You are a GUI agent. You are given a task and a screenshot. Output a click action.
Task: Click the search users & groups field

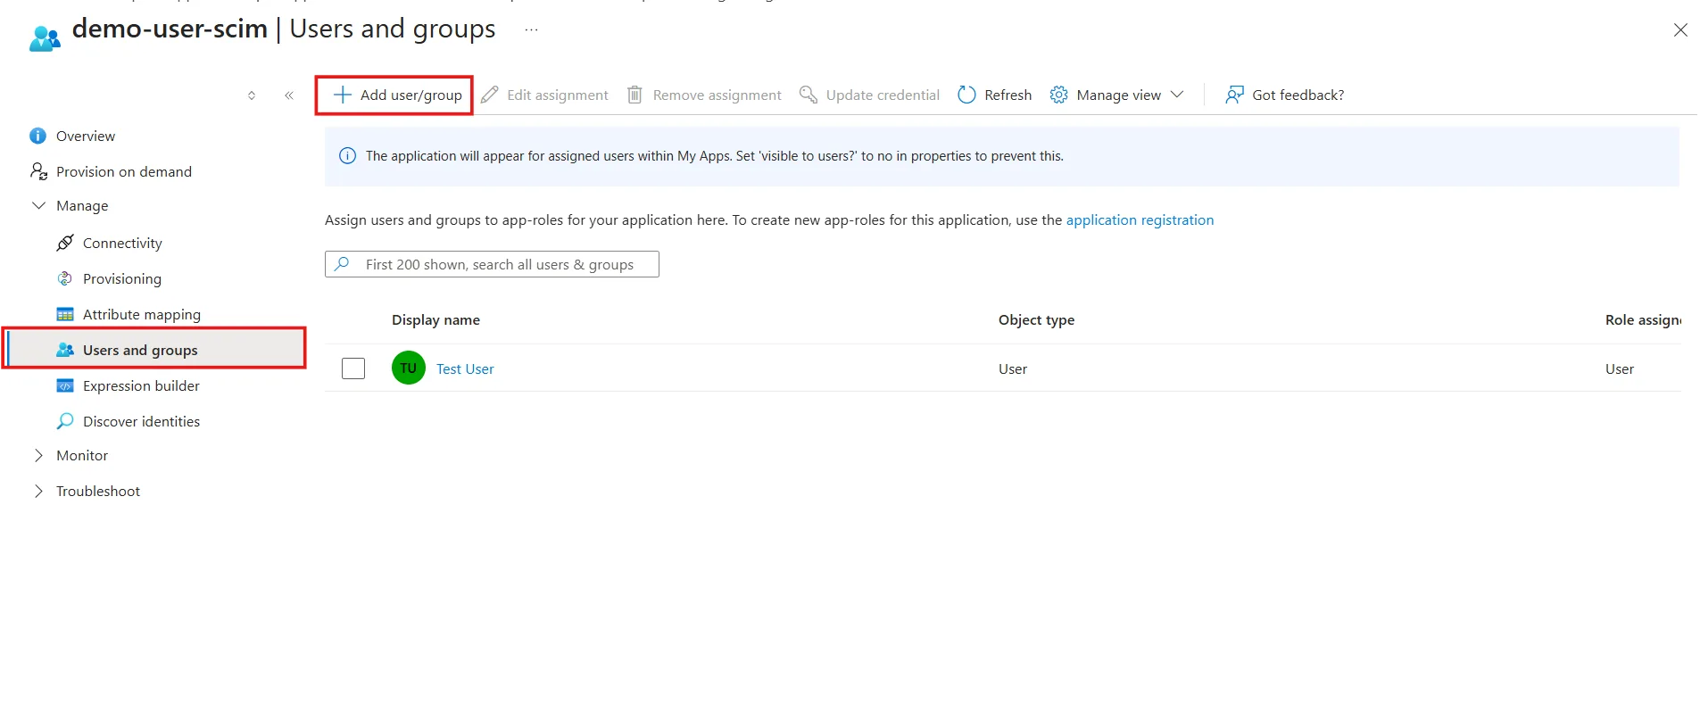coord(492,264)
